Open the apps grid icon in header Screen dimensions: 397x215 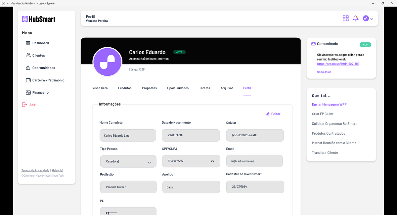(x=346, y=19)
